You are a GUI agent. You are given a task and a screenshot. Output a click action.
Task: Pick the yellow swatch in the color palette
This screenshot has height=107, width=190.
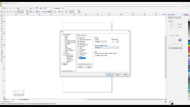189,46
